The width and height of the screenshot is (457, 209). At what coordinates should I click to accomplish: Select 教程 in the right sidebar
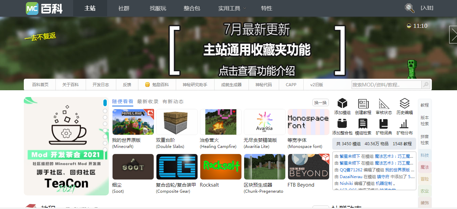[425, 105]
